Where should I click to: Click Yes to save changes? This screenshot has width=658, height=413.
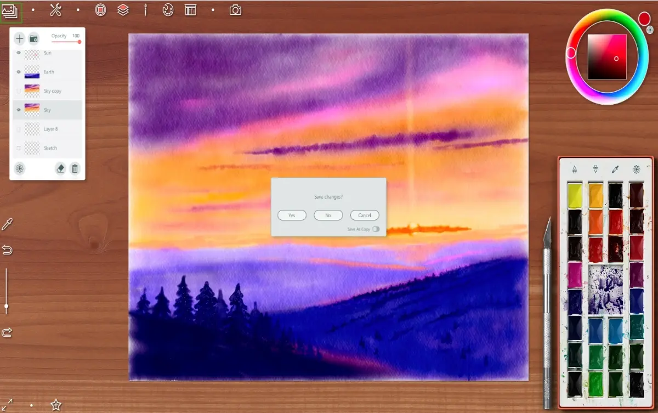point(292,216)
